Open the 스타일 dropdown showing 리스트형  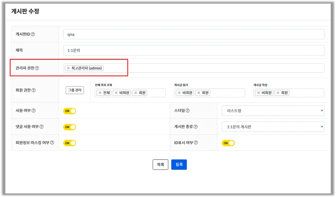(273, 110)
